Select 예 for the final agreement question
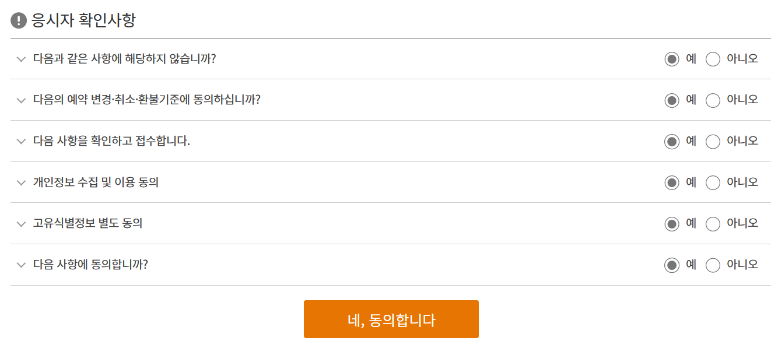The image size is (771, 348). click(671, 265)
